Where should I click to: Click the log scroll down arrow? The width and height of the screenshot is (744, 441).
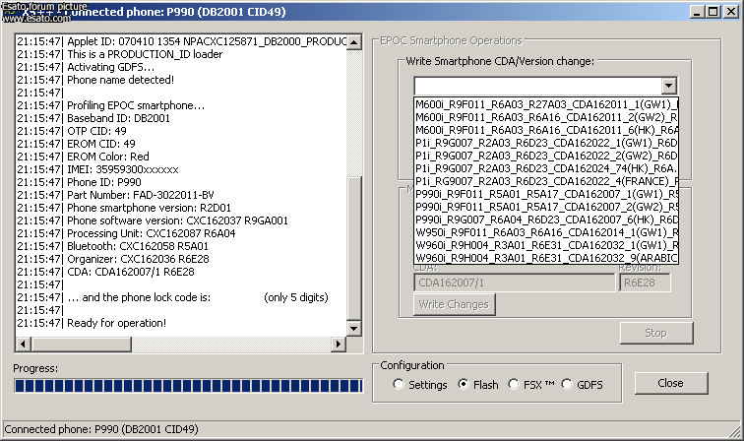click(x=354, y=329)
